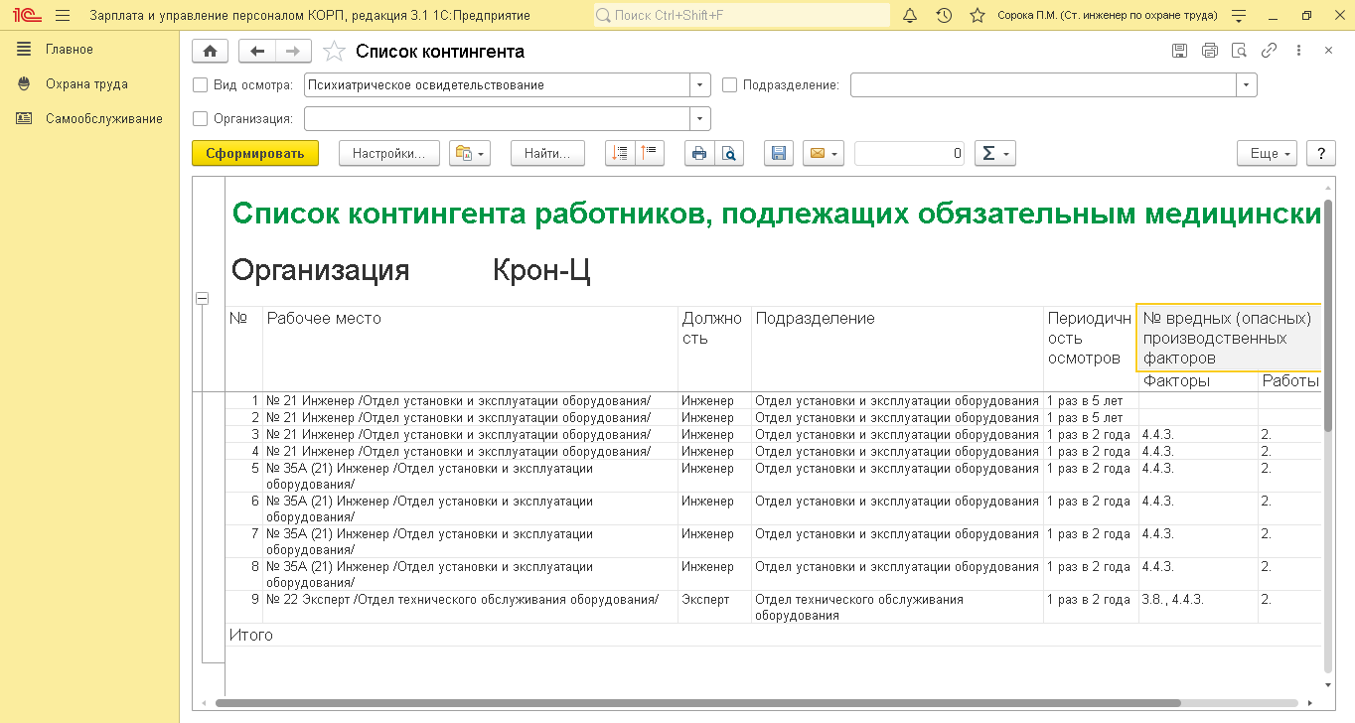Add report to favorites with star
The image size is (1355, 723).
[x=335, y=52]
